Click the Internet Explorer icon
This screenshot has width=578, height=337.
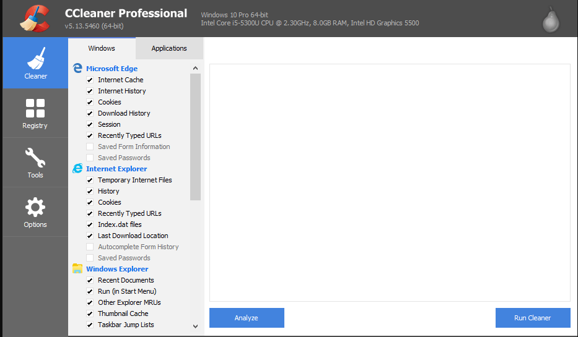click(x=77, y=168)
